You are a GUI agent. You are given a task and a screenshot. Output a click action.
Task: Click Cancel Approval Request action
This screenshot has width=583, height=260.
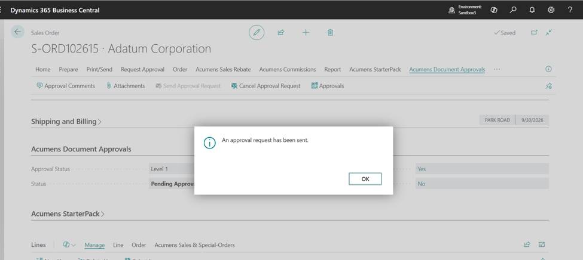pyautogui.click(x=265, y=86)
